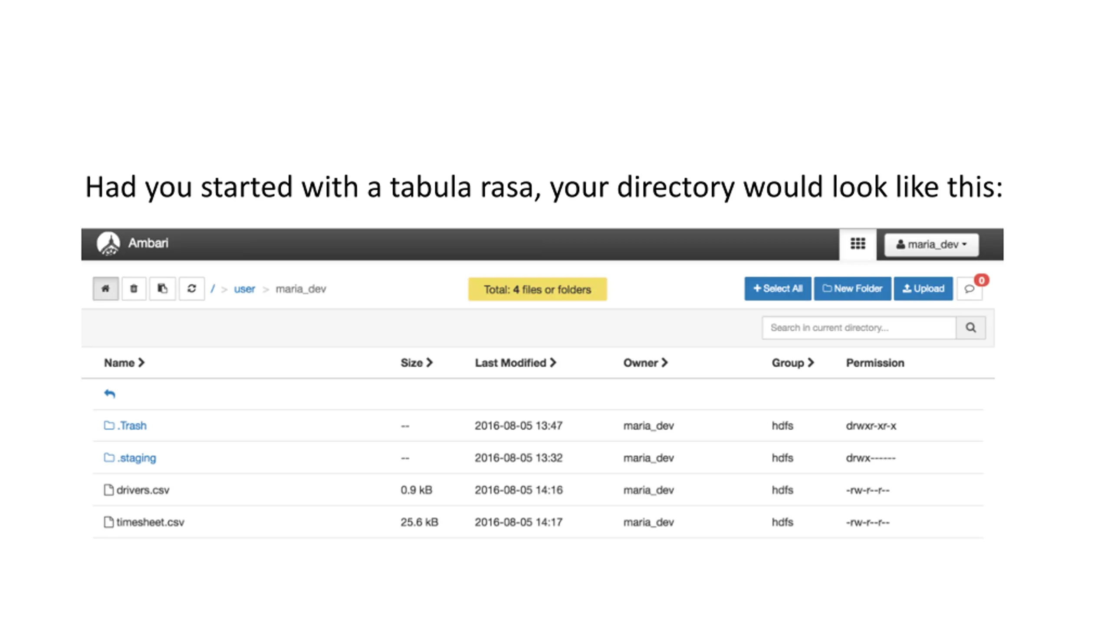The height and width of the screenshot is (625, 1111).
Task: Click date 2016-08-05 14:17
Action: (x=519, y=522)
